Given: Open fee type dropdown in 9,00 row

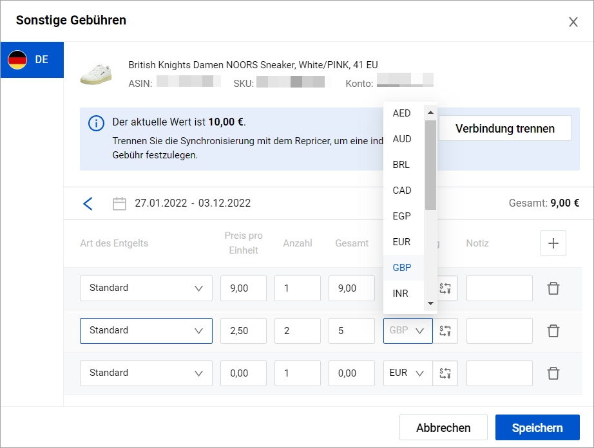Looking at the screenshot, I should [x=146, y=288].
